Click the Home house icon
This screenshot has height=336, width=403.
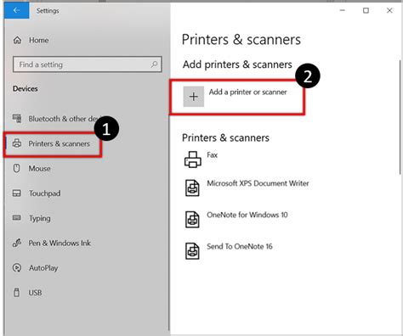pos(17,40)
